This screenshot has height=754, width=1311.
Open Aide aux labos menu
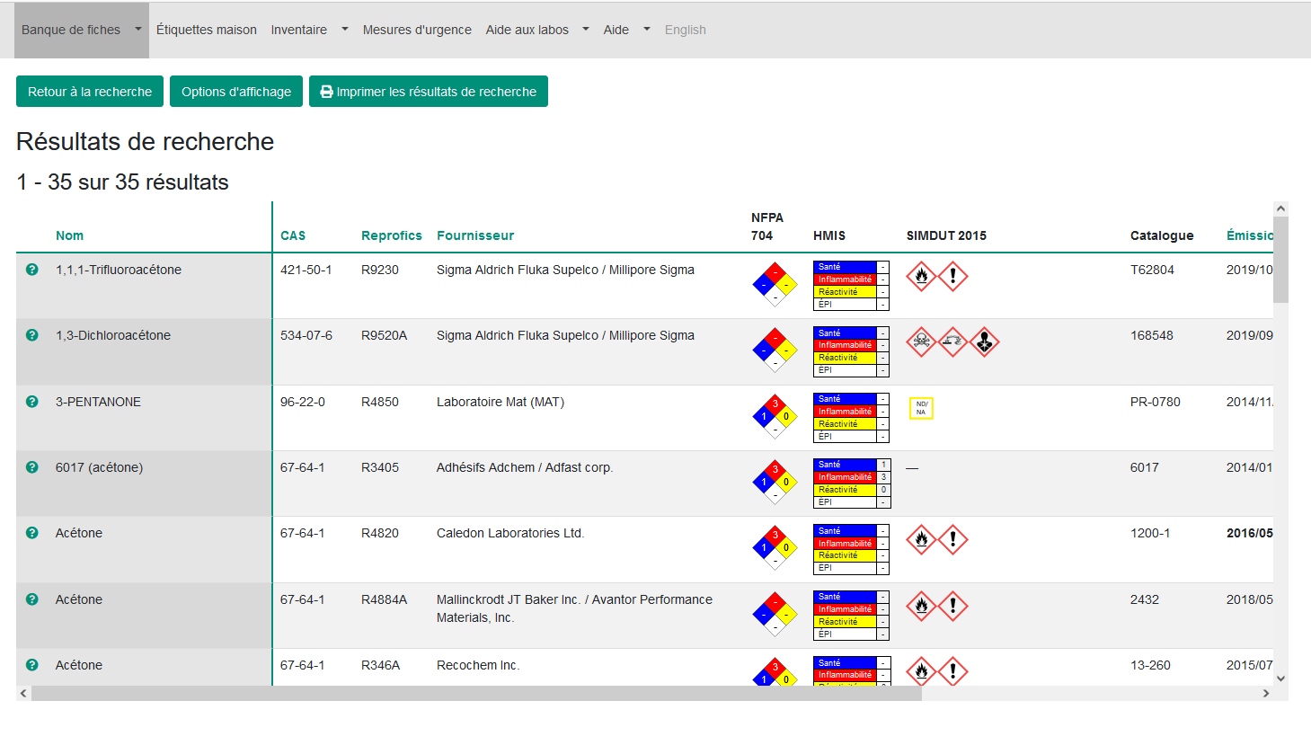point(527,30)
